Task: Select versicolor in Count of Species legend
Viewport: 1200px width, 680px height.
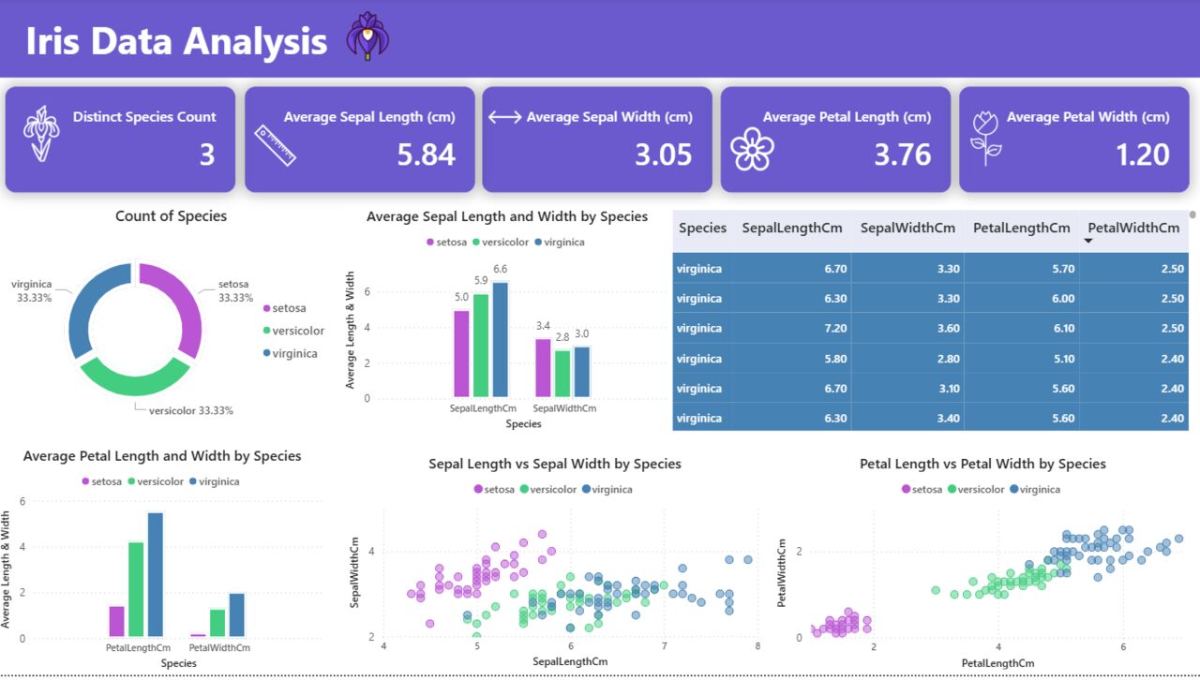Action: tap(294, 331)
